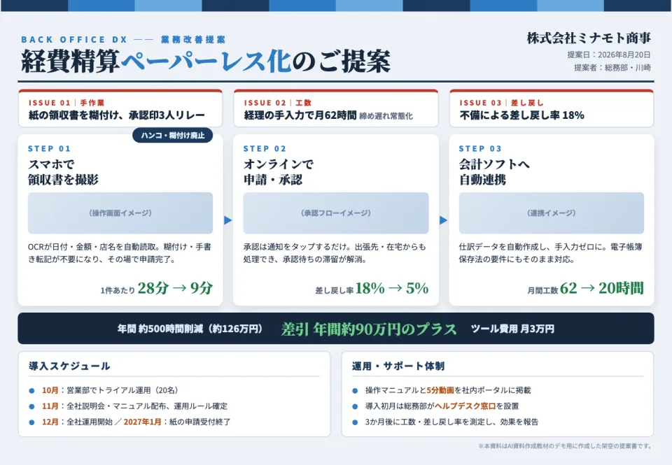672x465 pixels.
Task: Click the オンラインで申請・承認 heading
Action: pyautogui.click(x=279, y=172)
